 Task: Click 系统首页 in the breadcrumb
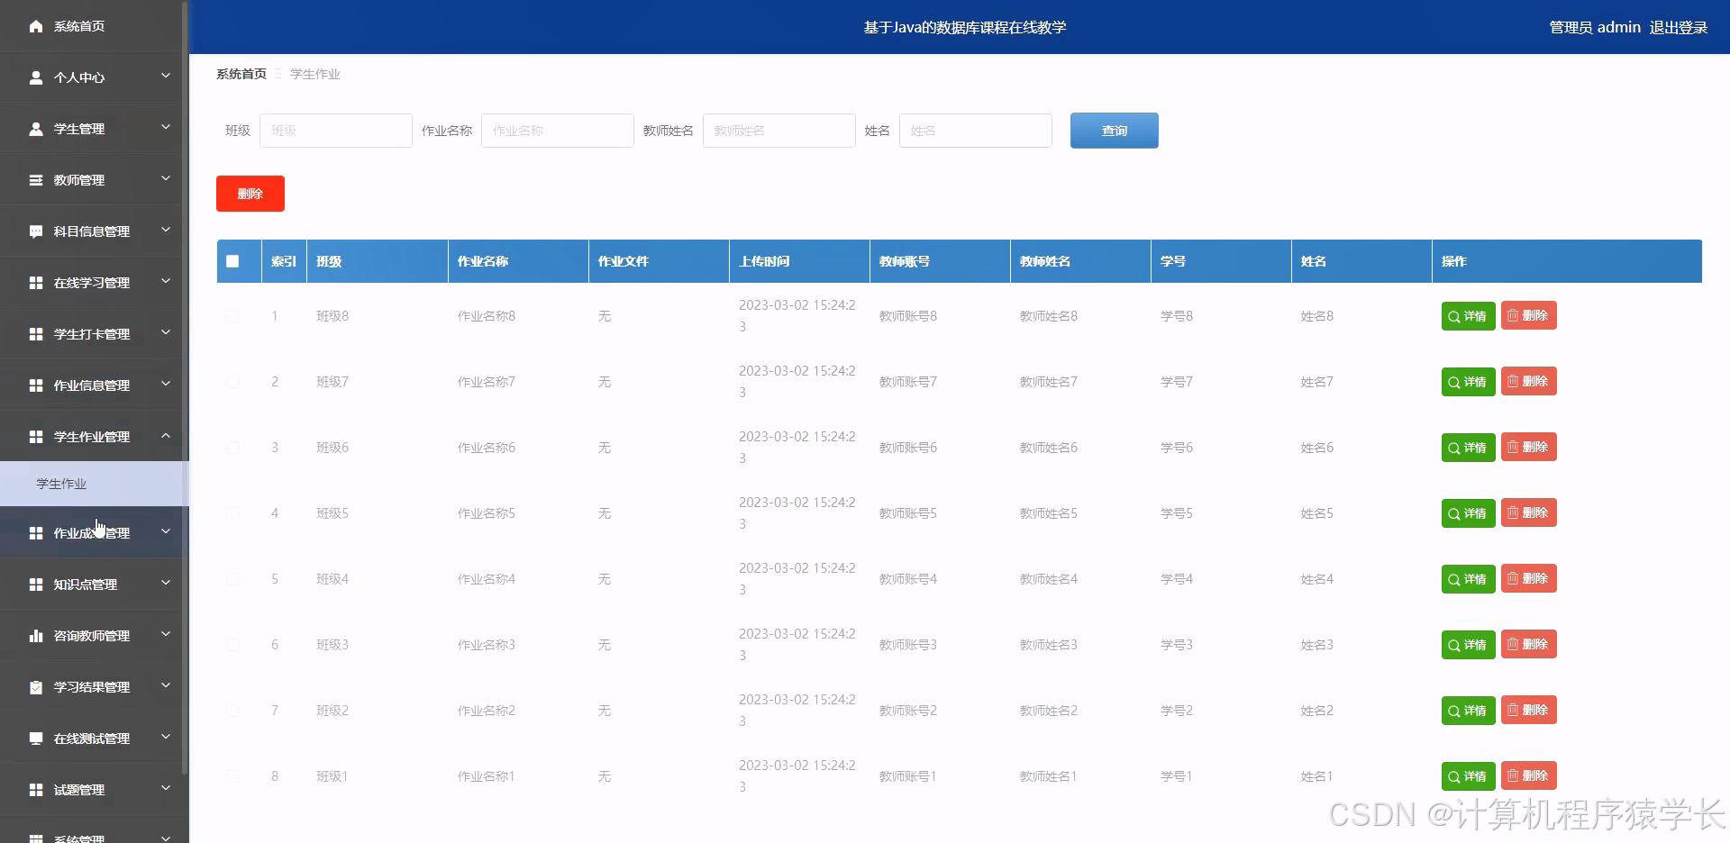tap(241, 74)
